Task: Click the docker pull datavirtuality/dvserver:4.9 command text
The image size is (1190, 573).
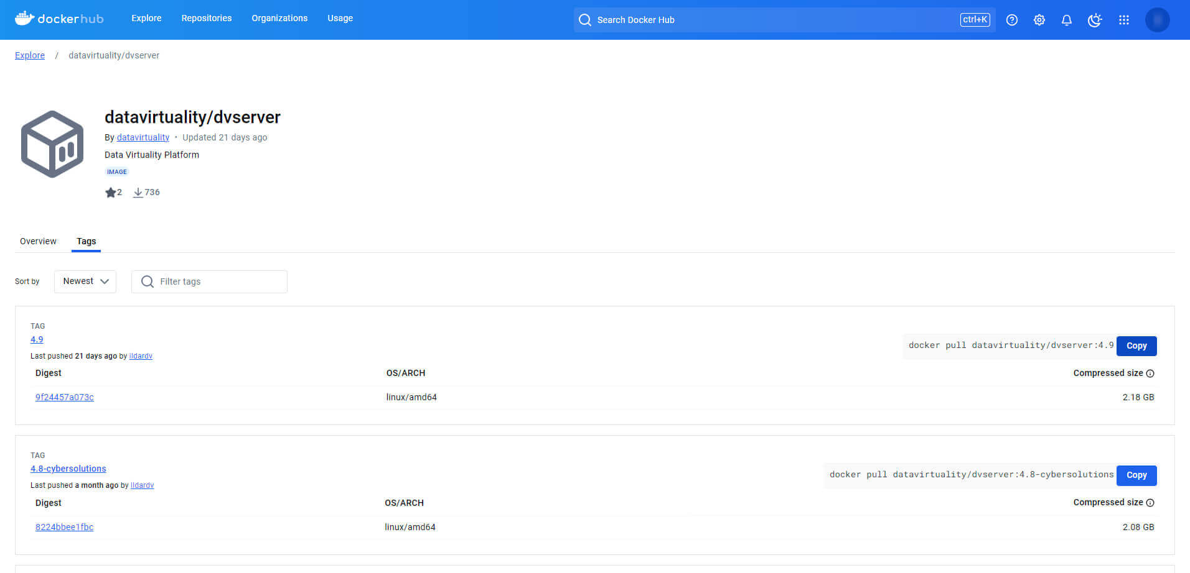Action: tap(1011, 345)
